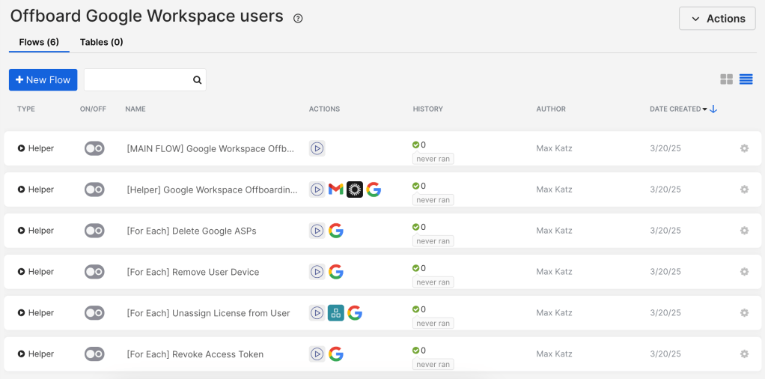Switch to list view
765x379 pixels.
click(x=746, y=79)
